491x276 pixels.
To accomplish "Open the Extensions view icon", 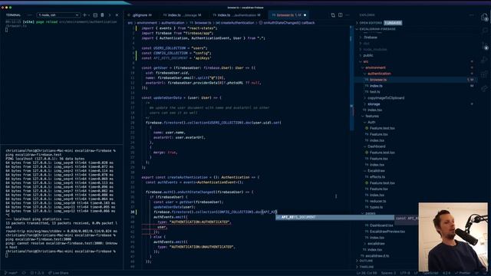I will coord(485,74).
